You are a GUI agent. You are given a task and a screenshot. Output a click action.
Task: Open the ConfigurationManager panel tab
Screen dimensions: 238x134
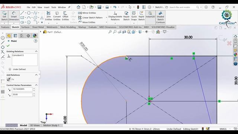(x=22, y=36)
